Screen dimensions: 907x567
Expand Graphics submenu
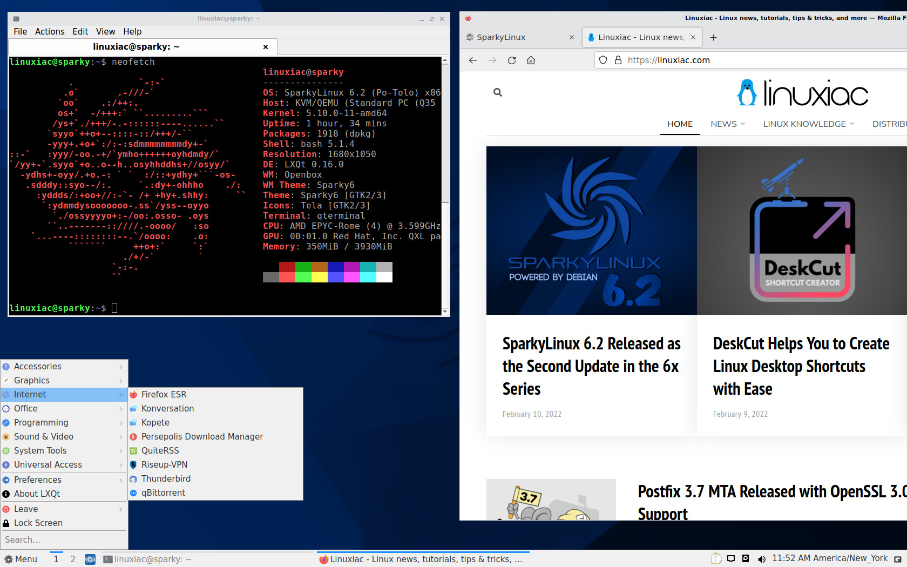click(64, 381)
